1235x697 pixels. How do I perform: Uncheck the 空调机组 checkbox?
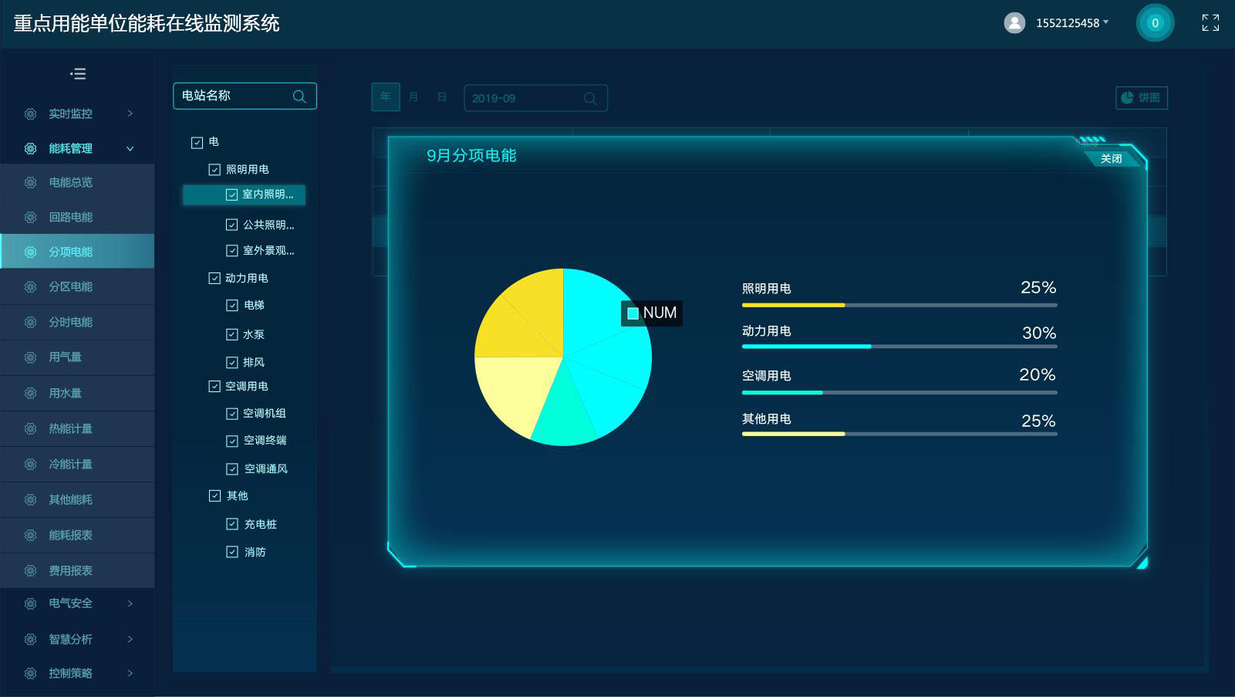(x=231, y=414)
